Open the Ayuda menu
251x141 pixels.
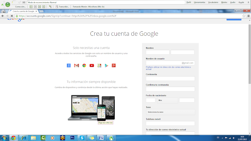[x=241, y=3]
